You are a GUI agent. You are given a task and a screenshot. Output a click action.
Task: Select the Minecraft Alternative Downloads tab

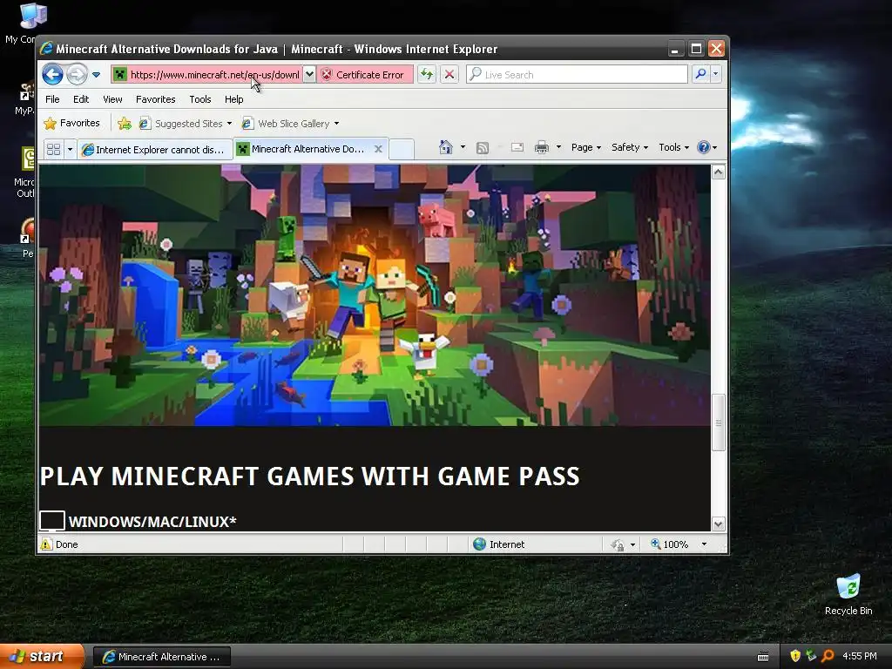click(x=307, y=148)
